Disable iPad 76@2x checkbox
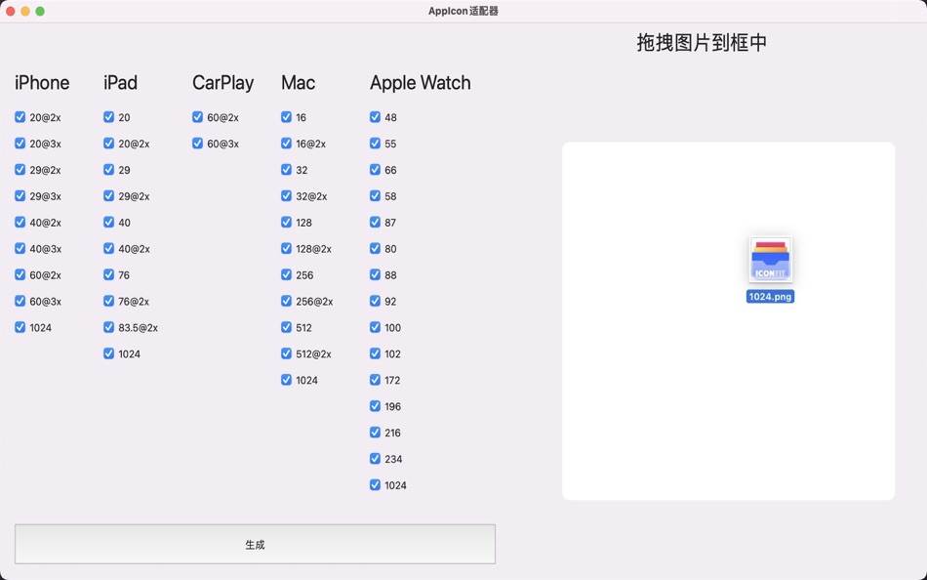This screenshot has height=580, width=927. [108, 302]
